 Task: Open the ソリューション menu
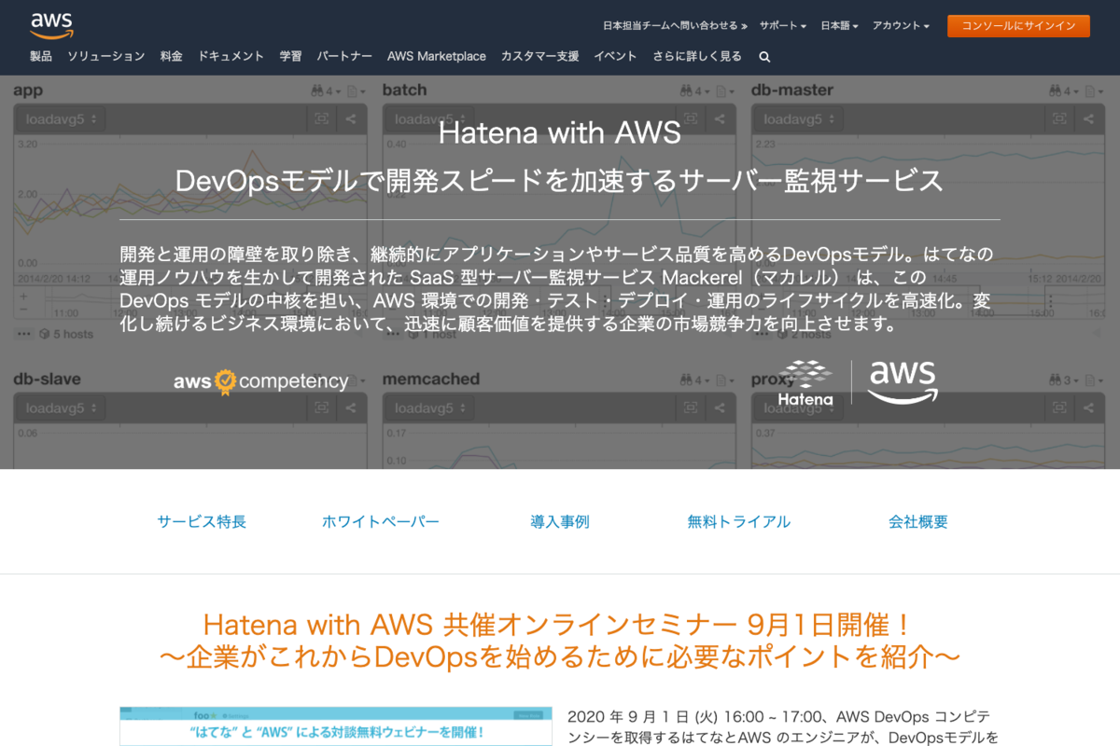pos(106,56)
